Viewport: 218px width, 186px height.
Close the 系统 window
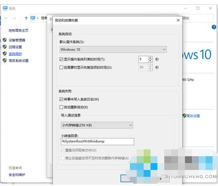[211, 8]
